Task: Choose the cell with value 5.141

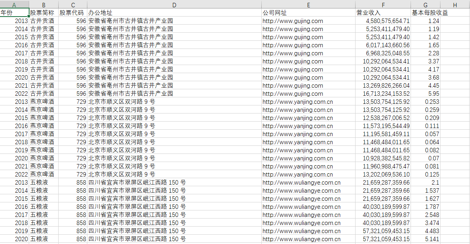Action: [x=426, y=239]
